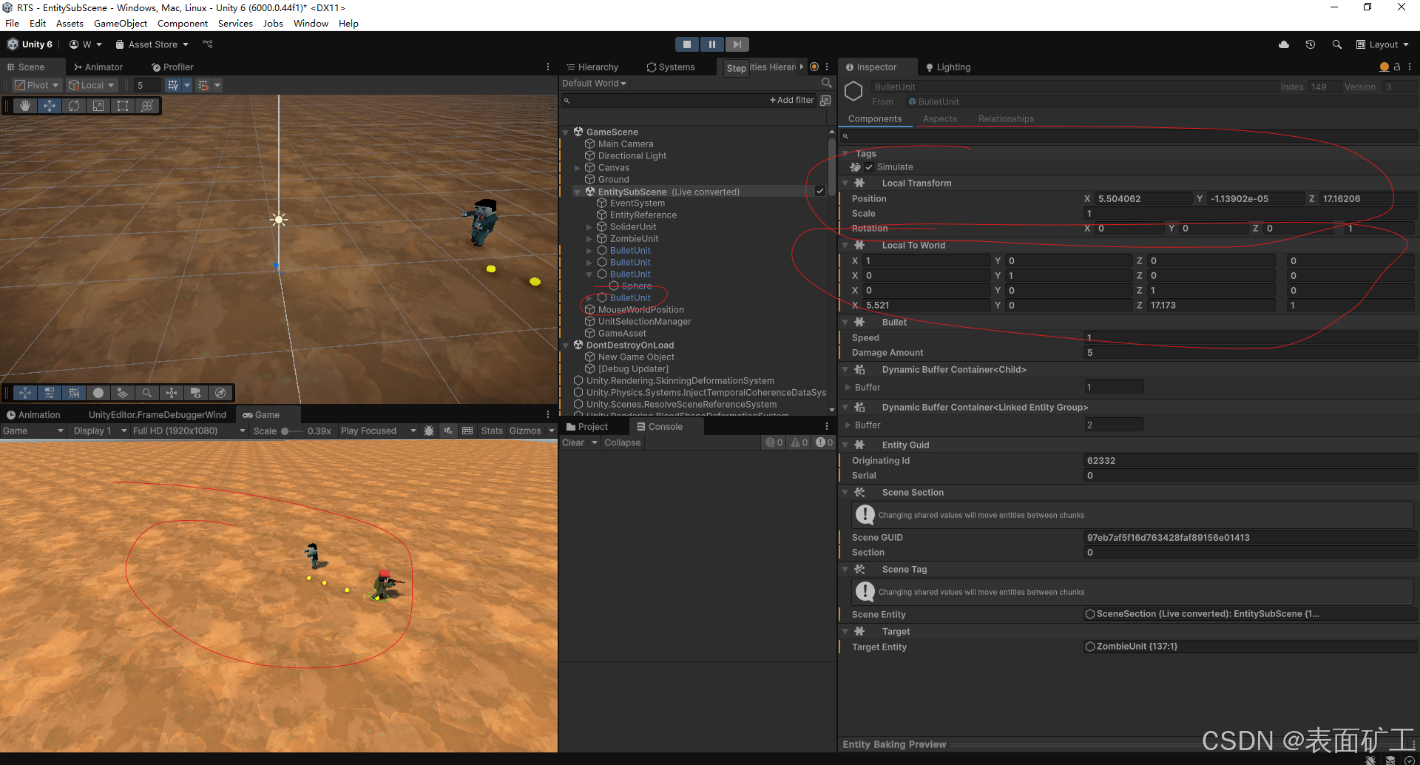Open Full HD (1920x1080) resolution dropdown

pos(189,431)
